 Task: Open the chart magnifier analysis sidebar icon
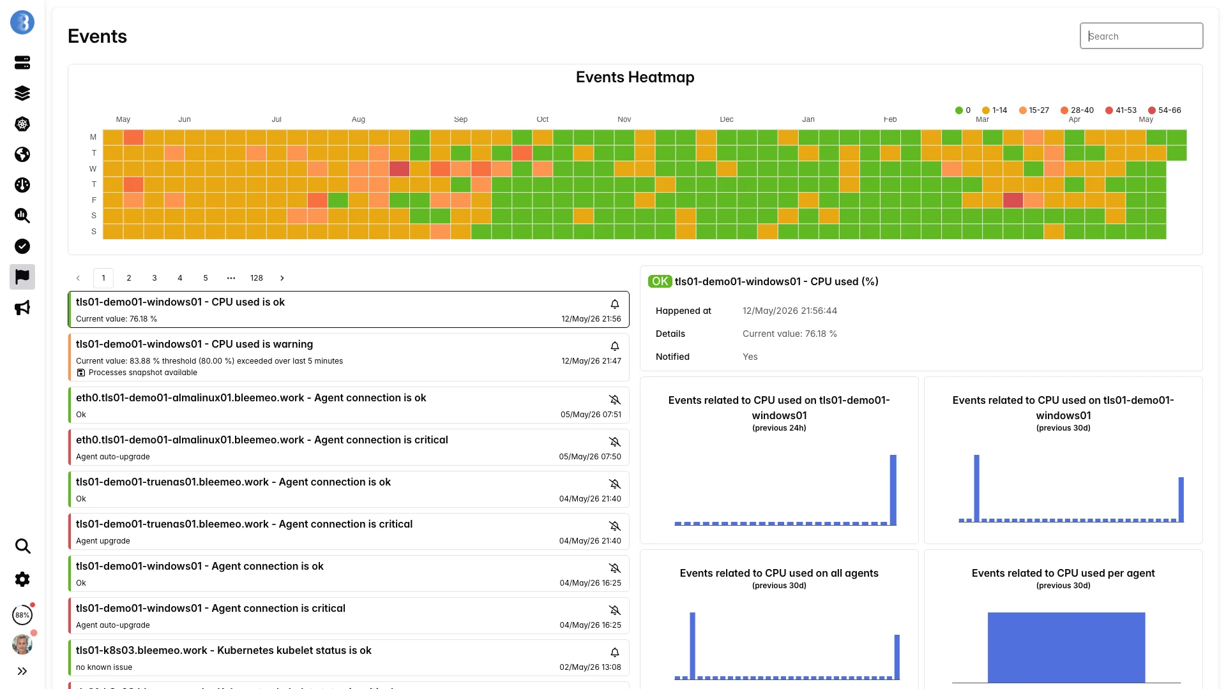pos(22,216)
